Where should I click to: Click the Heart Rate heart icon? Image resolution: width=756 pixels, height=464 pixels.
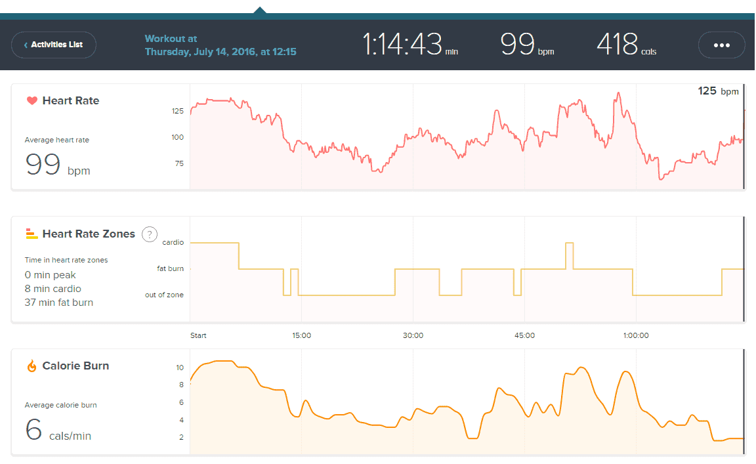(31, 101)
